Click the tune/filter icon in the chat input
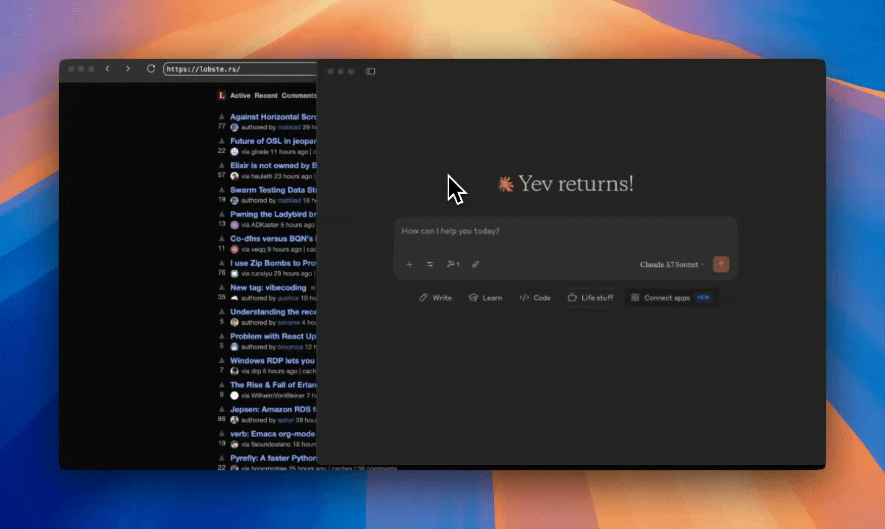Image resolution: width=885 pixels, height=529 pixels. coord(430,264)
